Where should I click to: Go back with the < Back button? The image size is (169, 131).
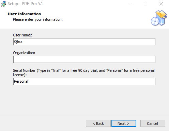click(x=98, y=124)
